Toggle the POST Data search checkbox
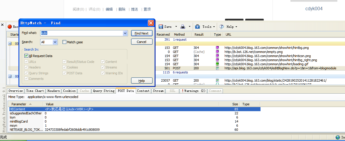Image resolution: width=345 pixels, height=141 pixels. pos(65,73)
